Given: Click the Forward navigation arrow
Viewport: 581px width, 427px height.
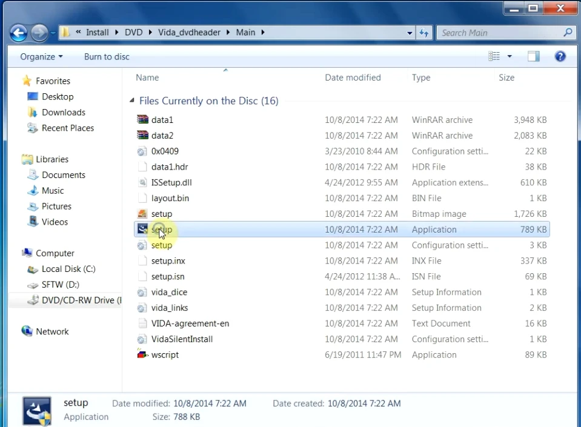Looking at the screenshot, I should (39, 33).
